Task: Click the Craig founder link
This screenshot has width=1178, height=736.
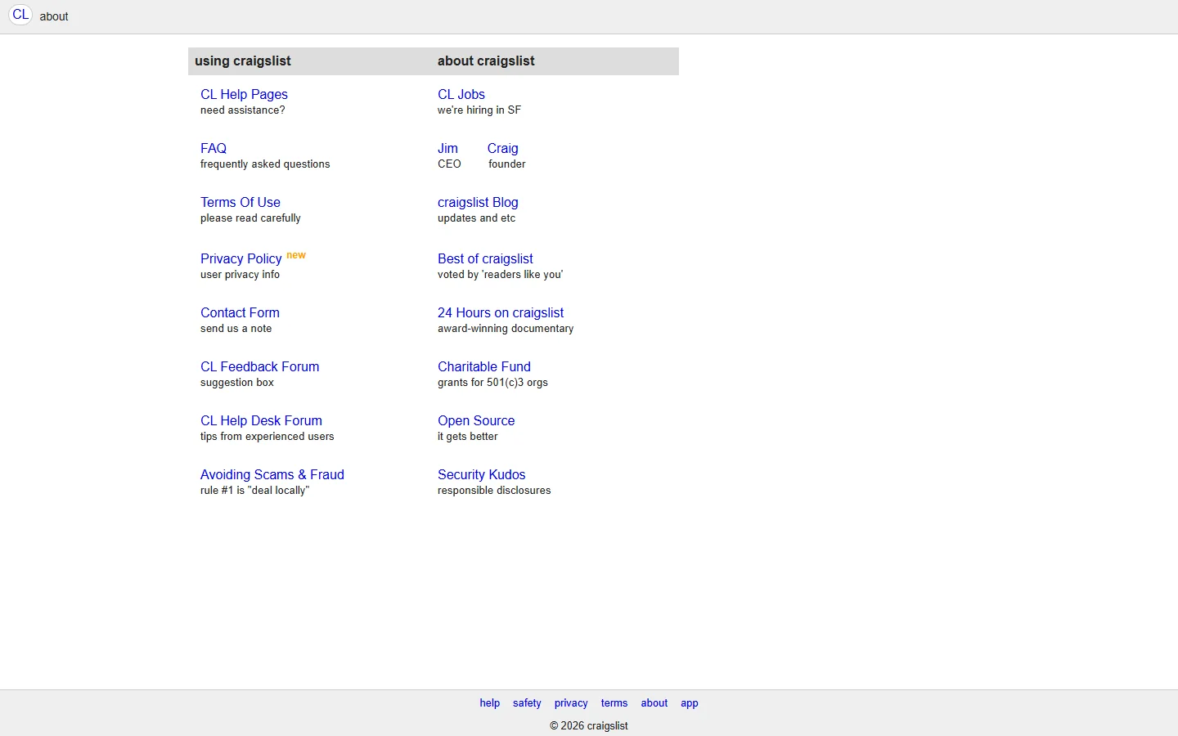Action: [x=503, y=149]
